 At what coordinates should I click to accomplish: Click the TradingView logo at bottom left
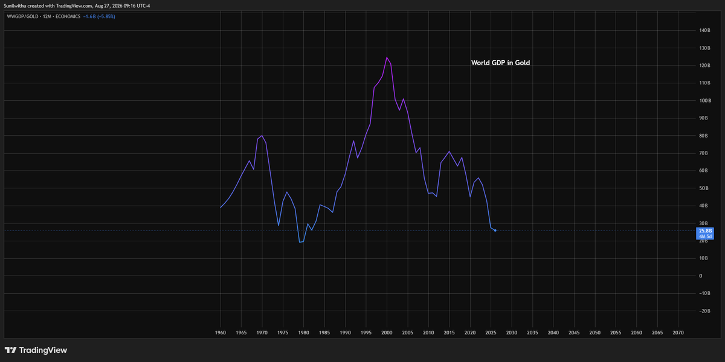[x=36, y=350]
